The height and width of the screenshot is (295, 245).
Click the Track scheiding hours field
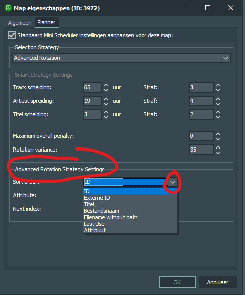92,87
